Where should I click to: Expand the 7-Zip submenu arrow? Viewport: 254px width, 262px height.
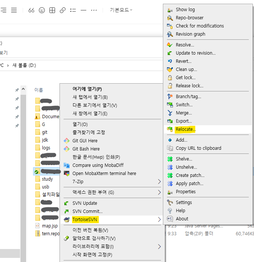click(160, 182)
